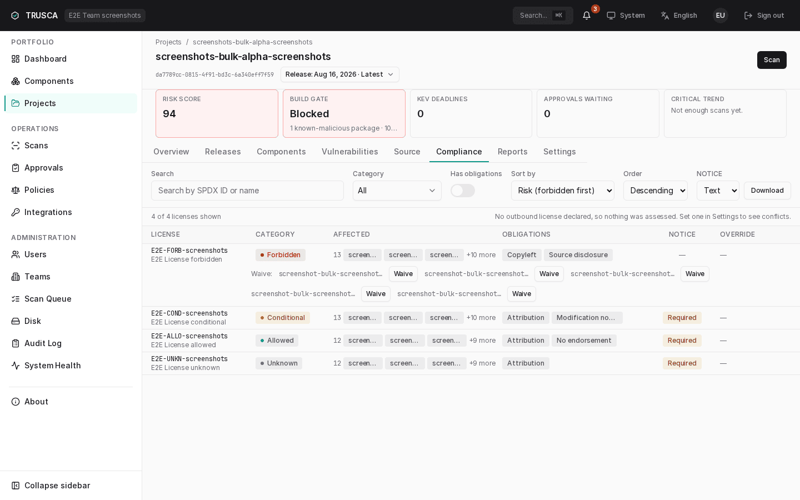Image resolution: width=800 pixels, height=500 pixels.
Task: Switch to the Overview tab
Action: [171, 152]
